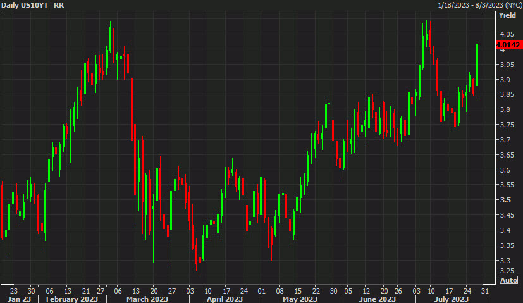The height and width of the screenshot is (303, 523).
Task: Click the 3.9 yield axis value
Action: [x=505, y=80]
